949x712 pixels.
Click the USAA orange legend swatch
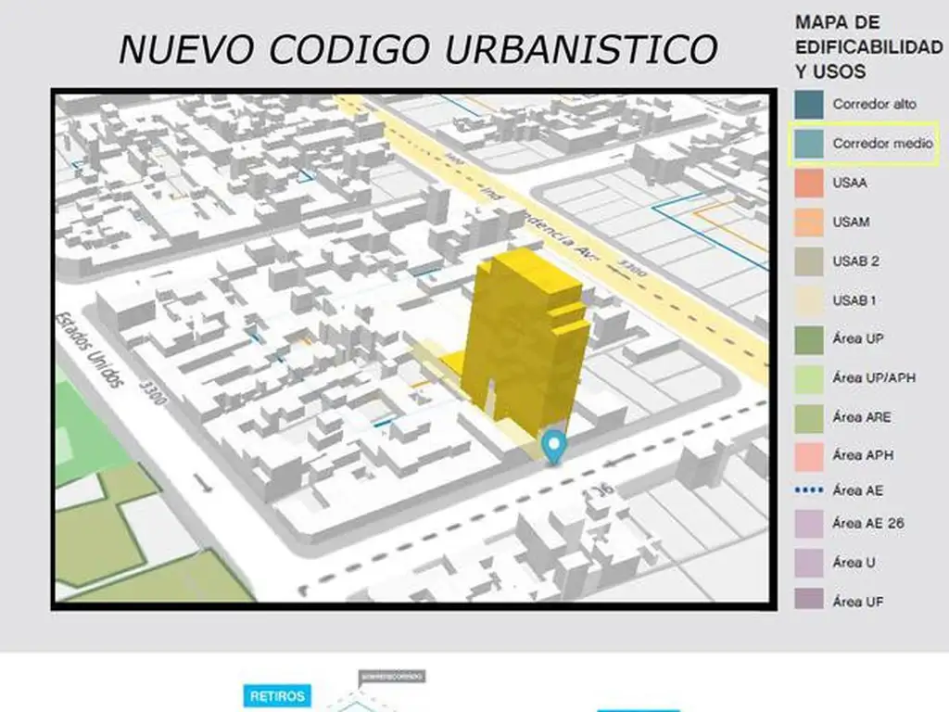(x=809, y=184)
